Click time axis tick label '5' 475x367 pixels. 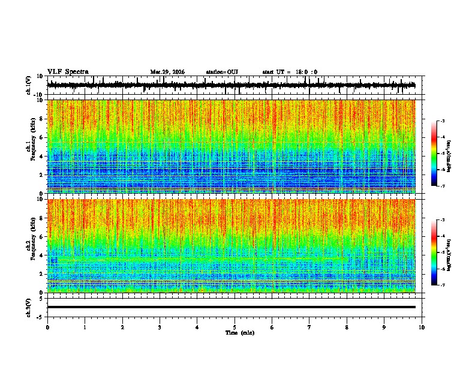coord(235,327)
